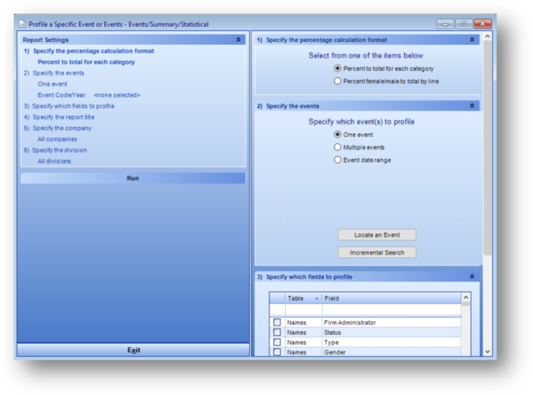Click the All divisions value

click(x=54, y=161)
